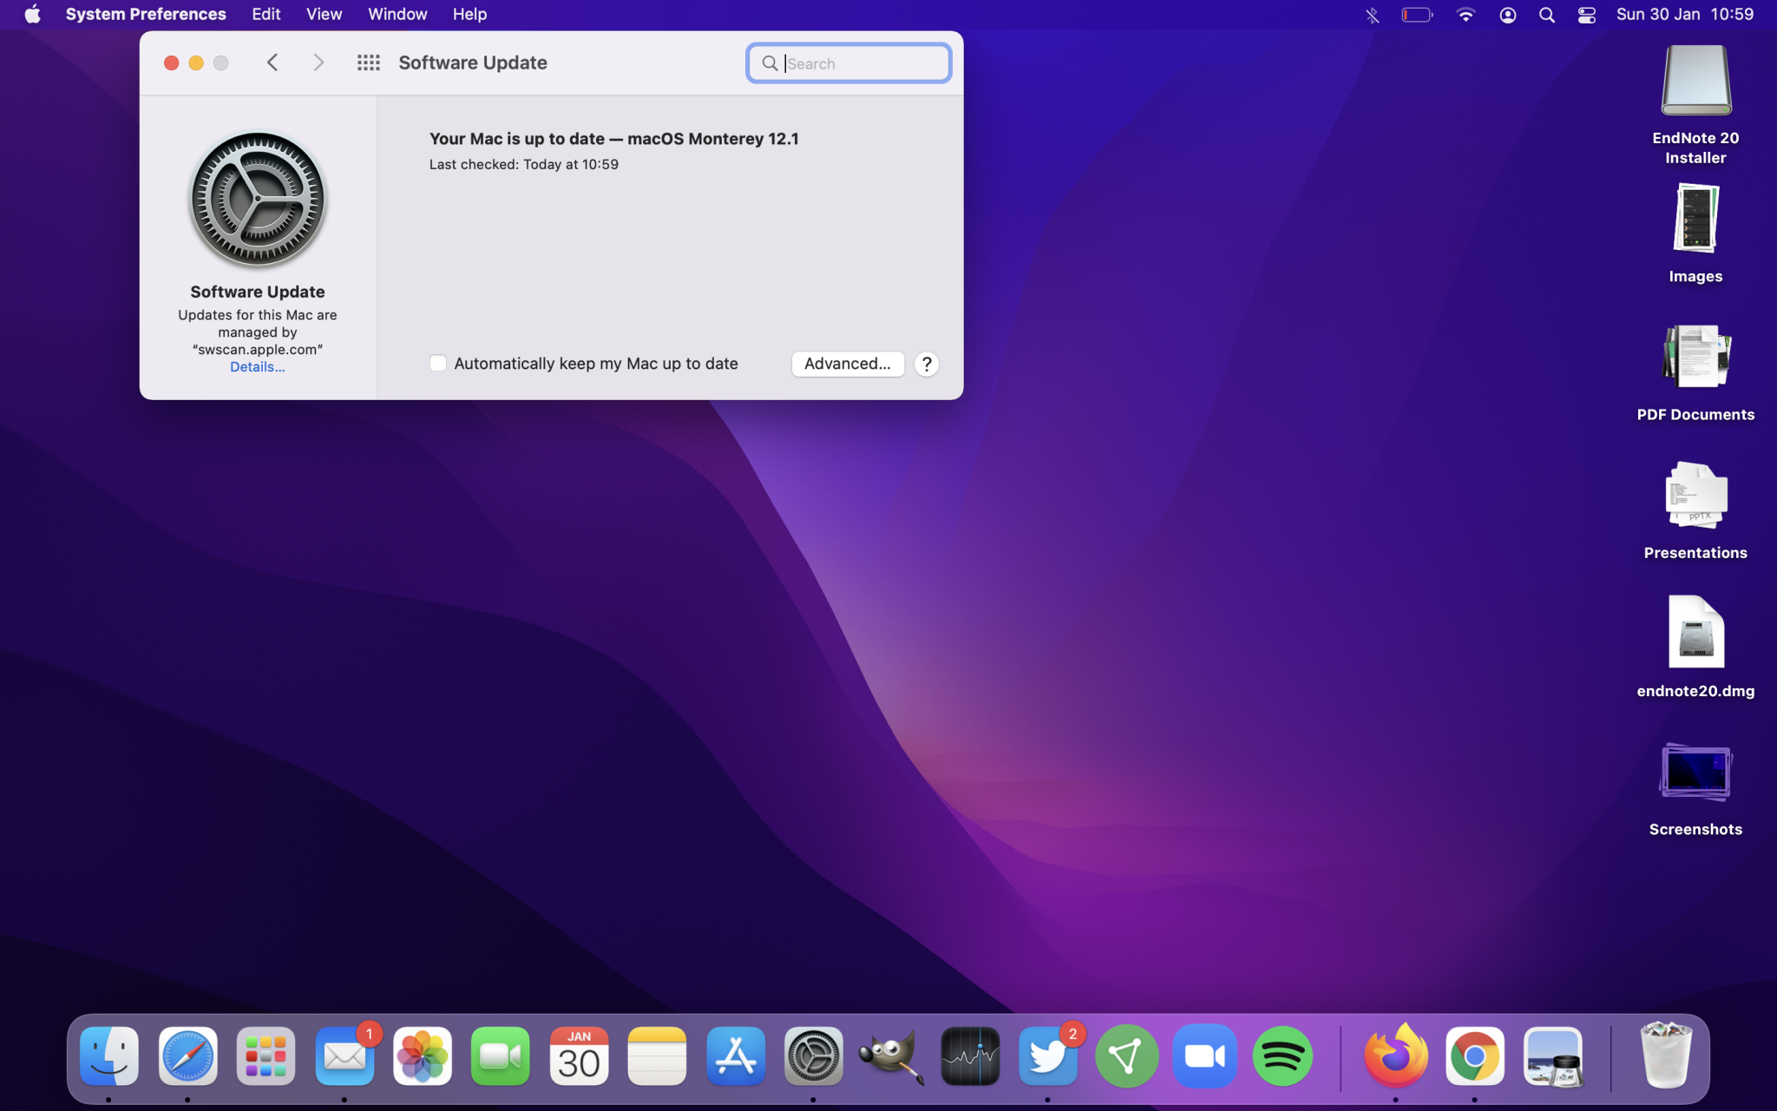Image resolution: width=1777 pixels, height=1111 pixels.
Task: Click the Details link under swscan.apple.com
Action: click(x=257, y=366)
